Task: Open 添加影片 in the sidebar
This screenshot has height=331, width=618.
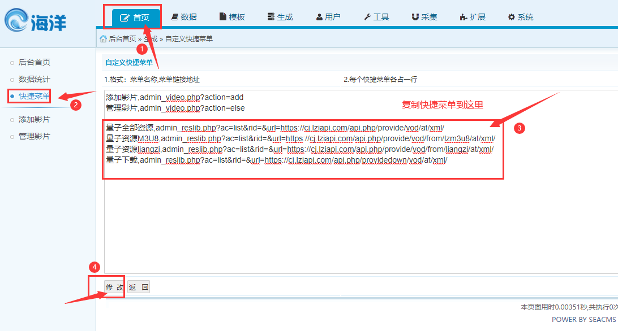Action: pos(35,119)
